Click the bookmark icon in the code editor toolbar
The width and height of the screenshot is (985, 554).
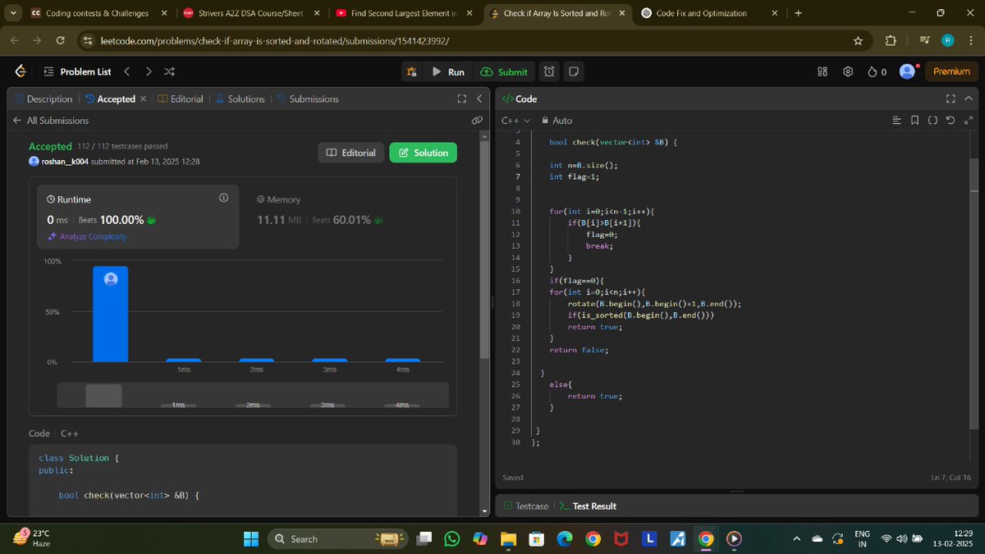click(914, 120)
